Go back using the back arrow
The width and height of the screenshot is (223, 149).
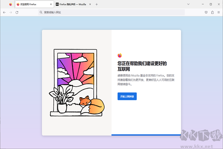click(4, 12)
